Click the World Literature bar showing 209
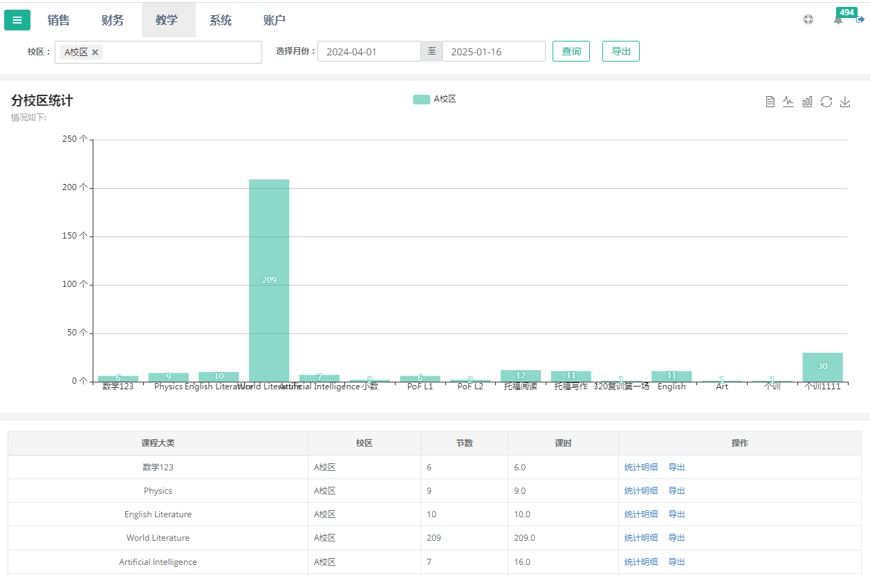The image size is (870, 576). pos(269,280)
